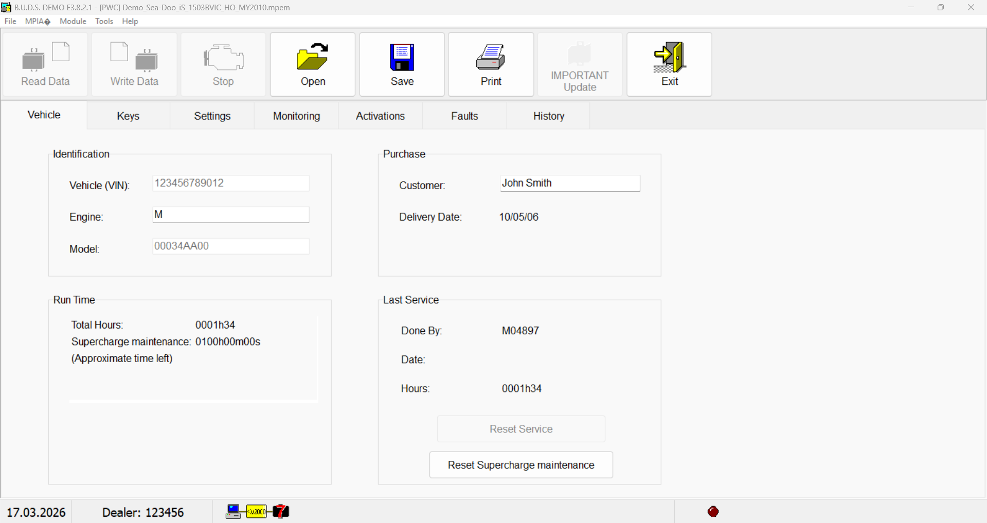Click the Save floppy disk icon
Screen dimensions: 987x523
coord(402,57)
